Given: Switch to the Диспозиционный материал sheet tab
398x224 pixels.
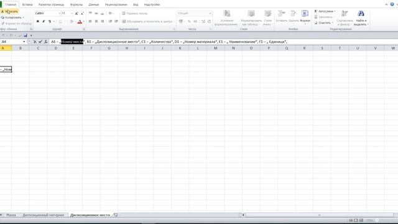Looking at the screenshot, I should click(x=43, y=215).
